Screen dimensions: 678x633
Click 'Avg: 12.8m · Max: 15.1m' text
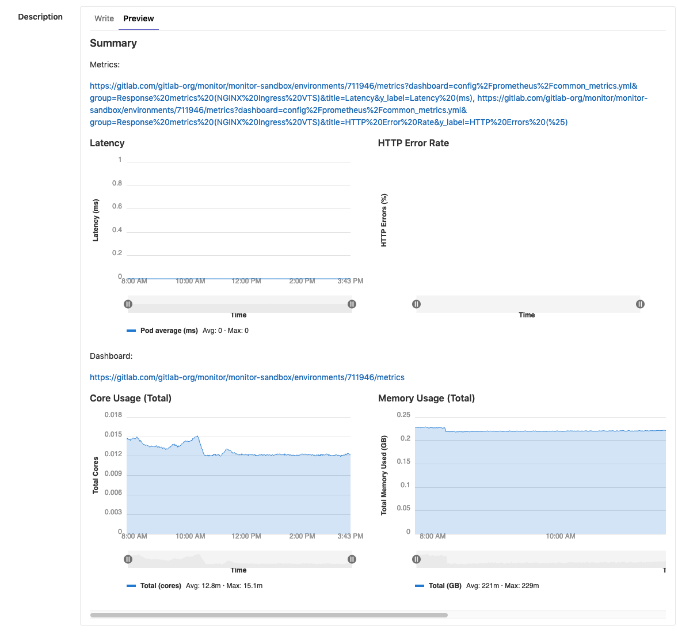[224, 586]
